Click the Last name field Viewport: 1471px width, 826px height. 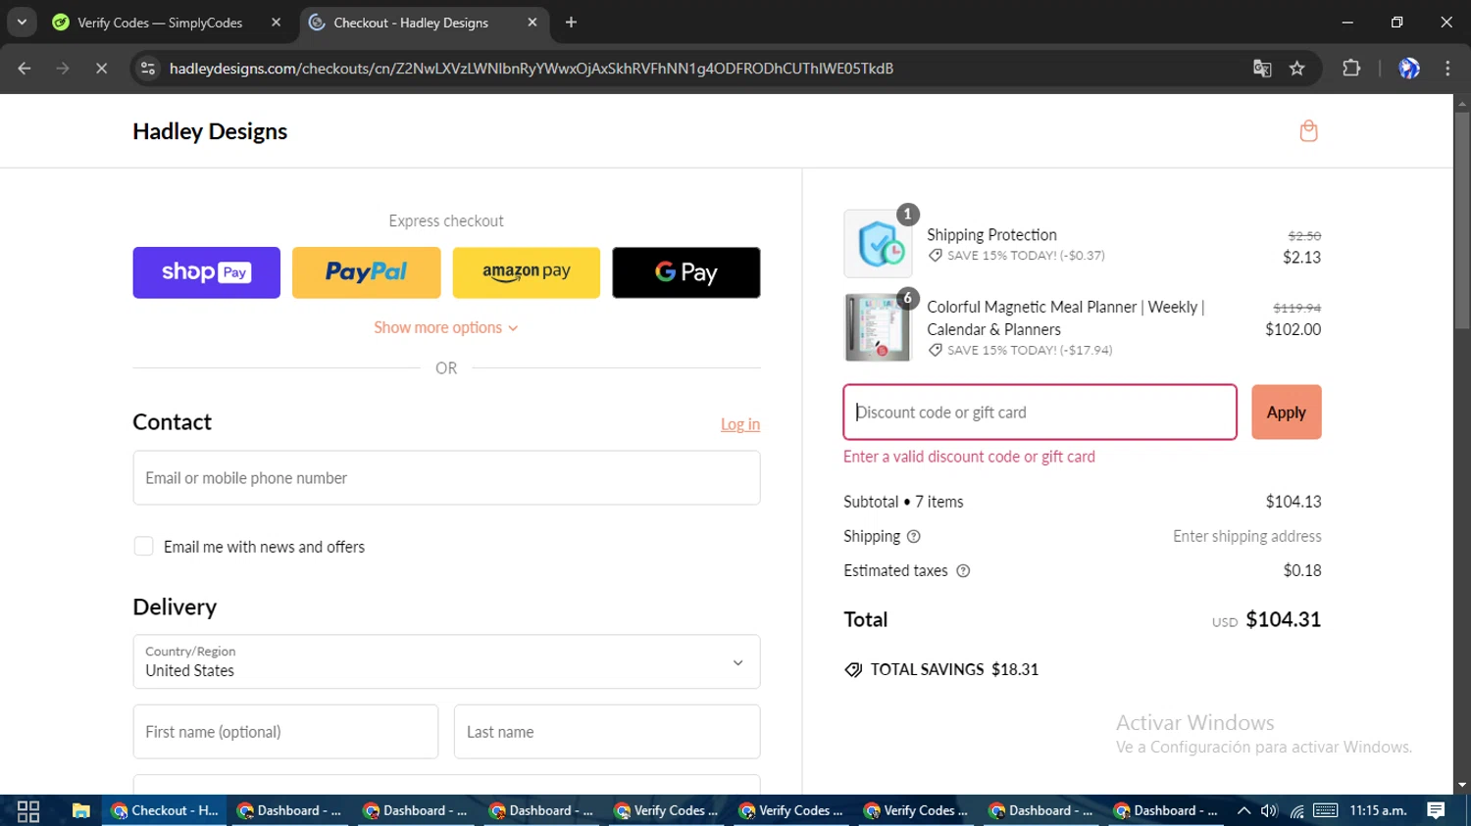pos(607,732)
